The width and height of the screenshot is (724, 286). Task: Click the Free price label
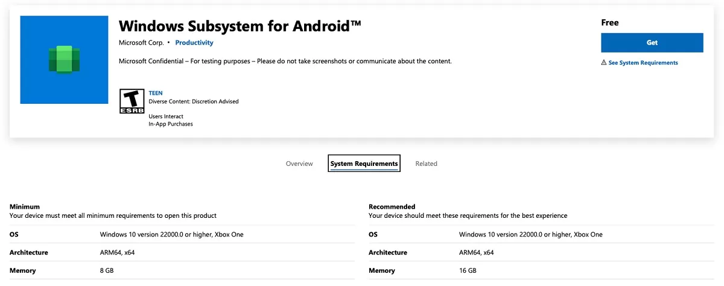coord(610,23)
